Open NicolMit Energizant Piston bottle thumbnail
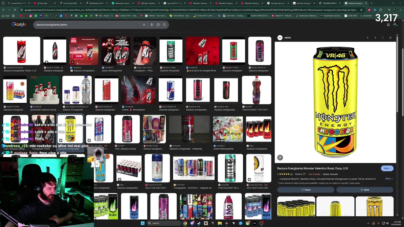Viewport: 404px width, 227px height. pyautogui.click(x=256, y=90)
